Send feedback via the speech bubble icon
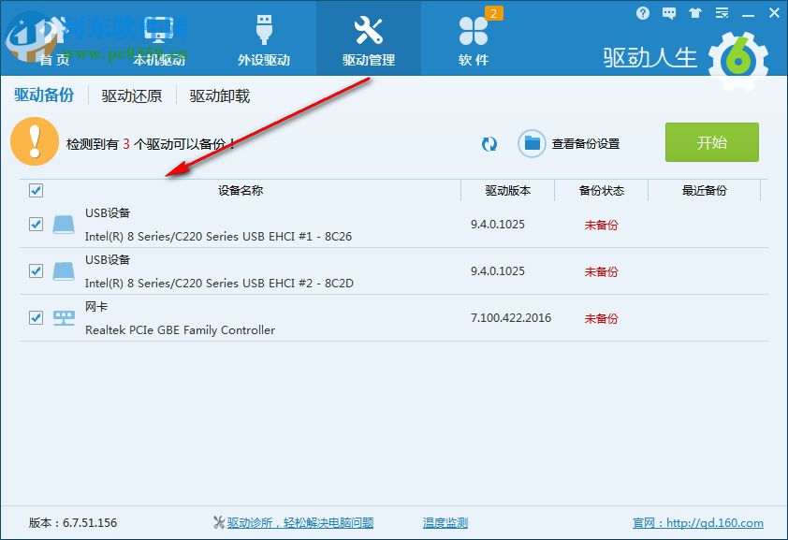The height and width of the screenshot is (540, 788). [668, 13]
